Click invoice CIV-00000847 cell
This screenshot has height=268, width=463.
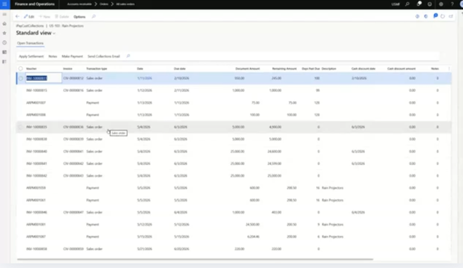coord(73,212)
